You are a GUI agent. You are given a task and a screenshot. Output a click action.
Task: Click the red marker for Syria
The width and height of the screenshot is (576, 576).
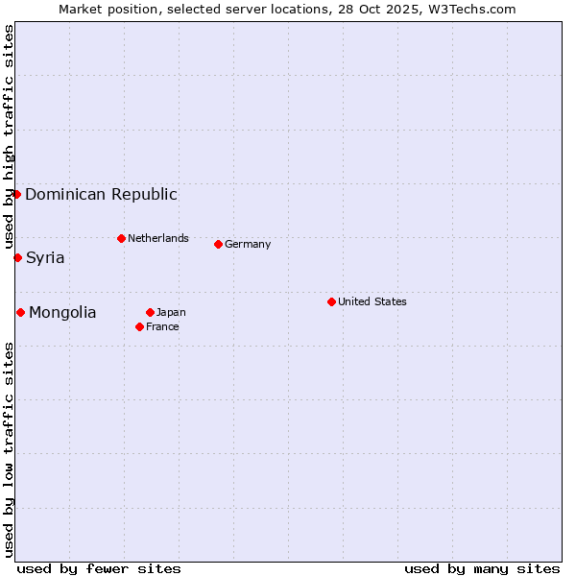(17, 257)
